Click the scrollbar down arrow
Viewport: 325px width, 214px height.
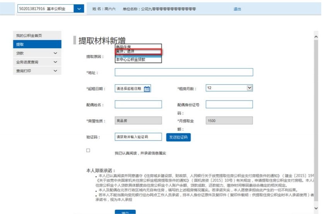[316, 208]
